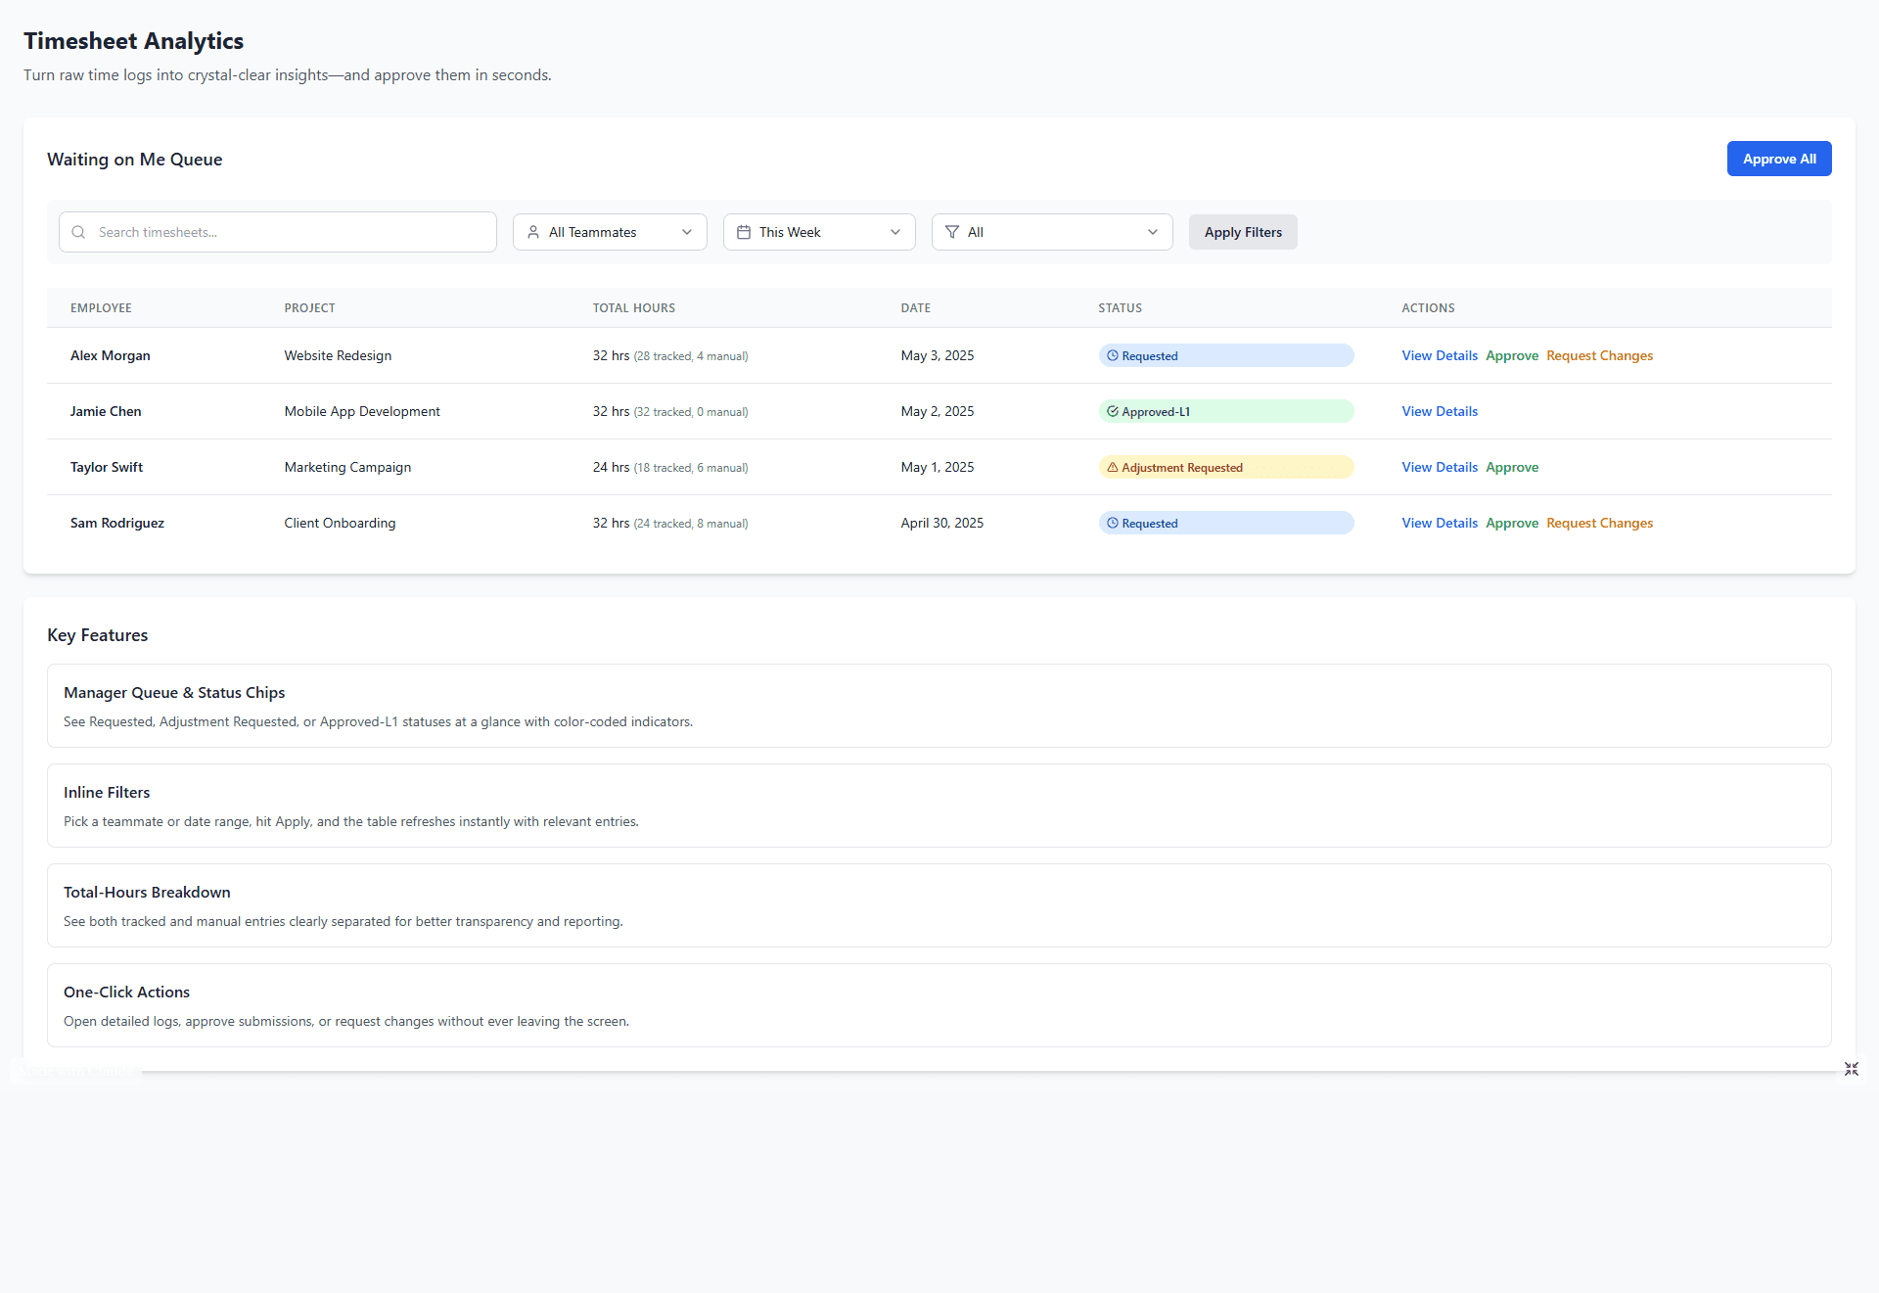Click the clock icon in Sam Rodriguez's status
This screenshot has height=1293, width=1879.
click(x=1113, y=523)
